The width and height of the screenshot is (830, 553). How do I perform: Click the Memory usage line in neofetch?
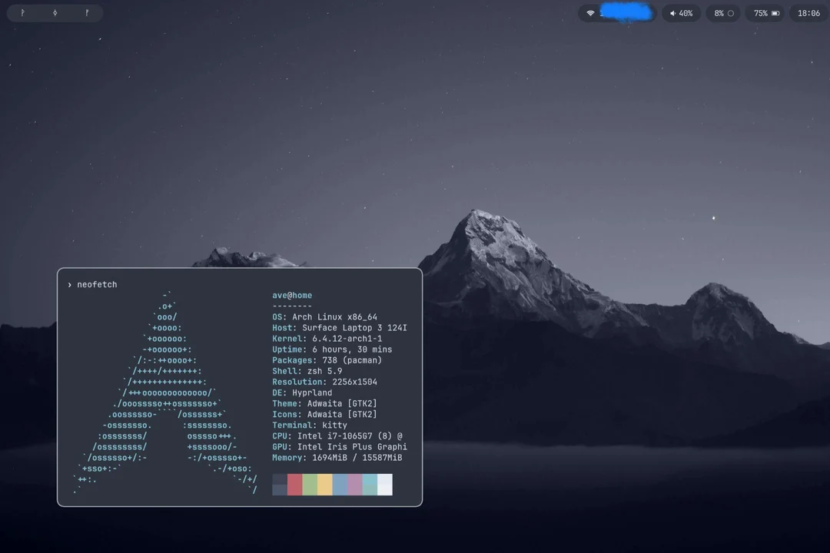(337, 458)
